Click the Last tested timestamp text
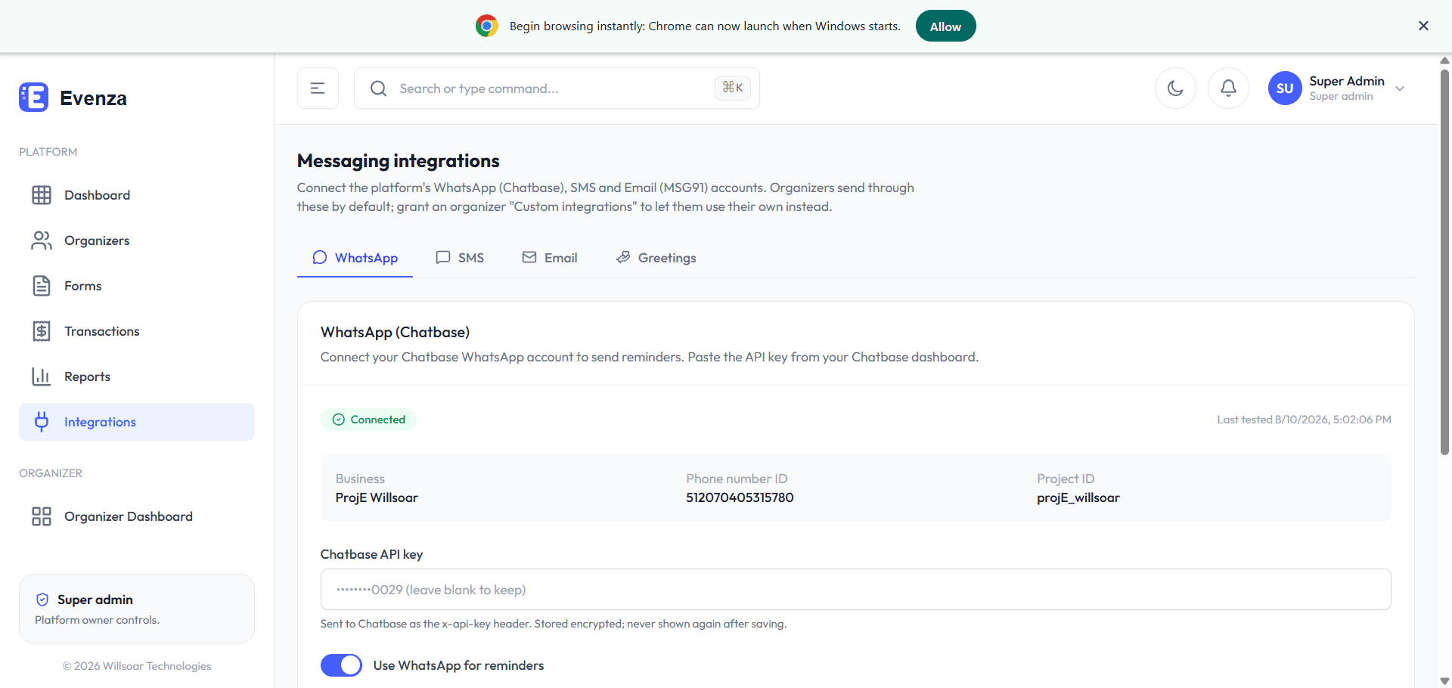Screen dimensions: 1452x688 click(x=1304, y=420)
